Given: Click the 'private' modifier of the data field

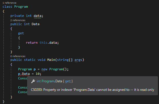Looking at the screenshot, I should (x=17, y=16).
